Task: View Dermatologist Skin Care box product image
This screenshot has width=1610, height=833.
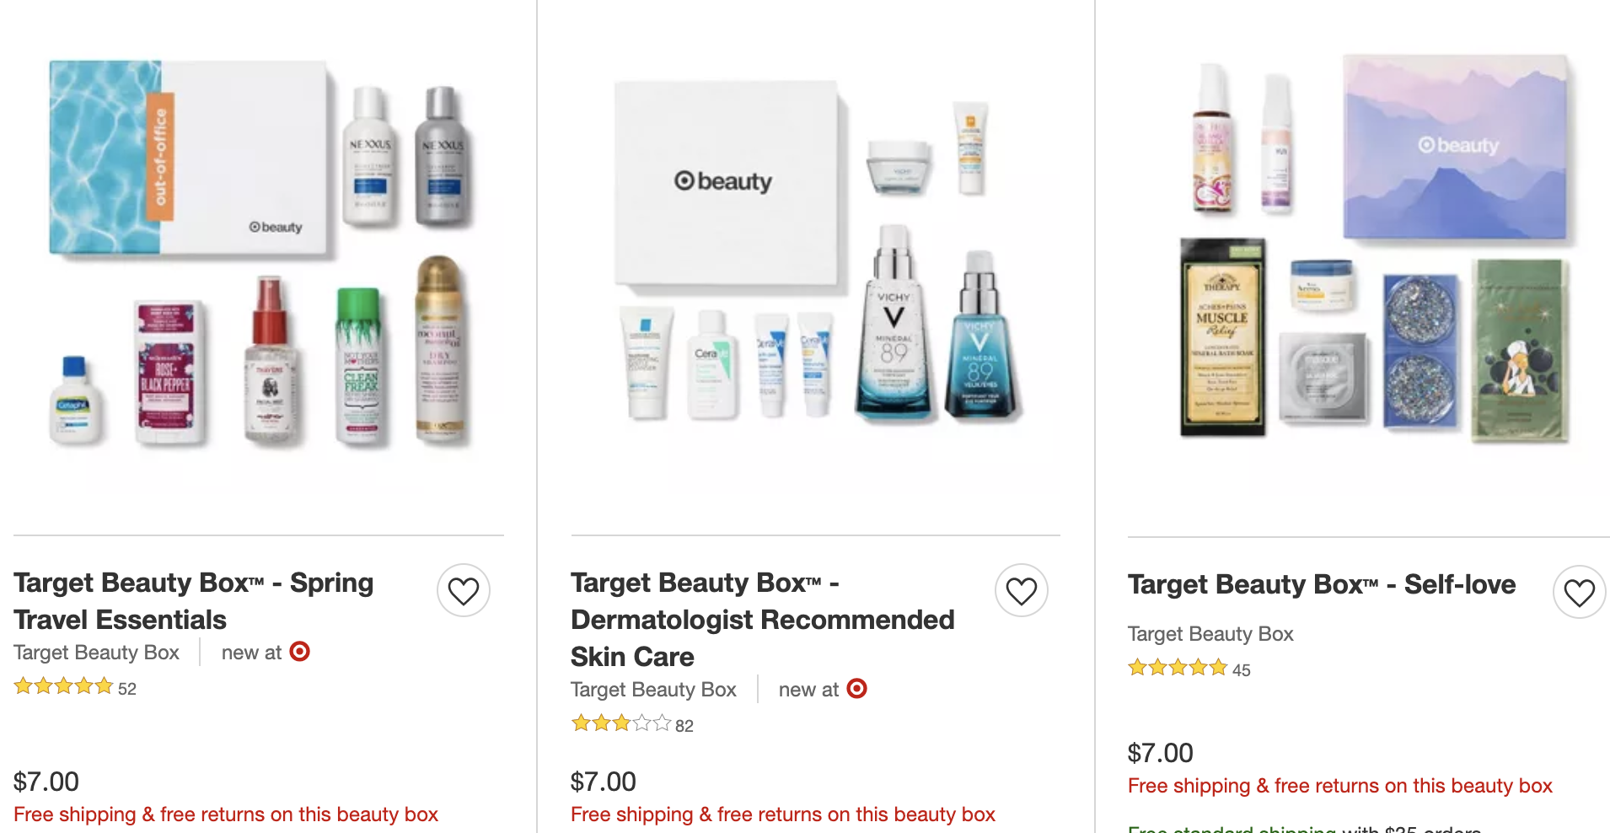Action: pos(816,253)
